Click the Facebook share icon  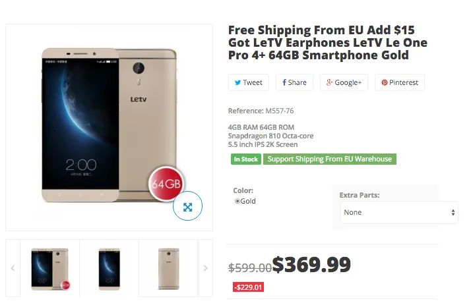tap(284, 83)
